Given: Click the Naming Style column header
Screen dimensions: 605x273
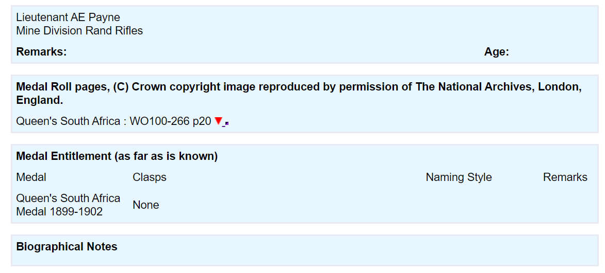Looking at the screenshot, I should (459, 177).
